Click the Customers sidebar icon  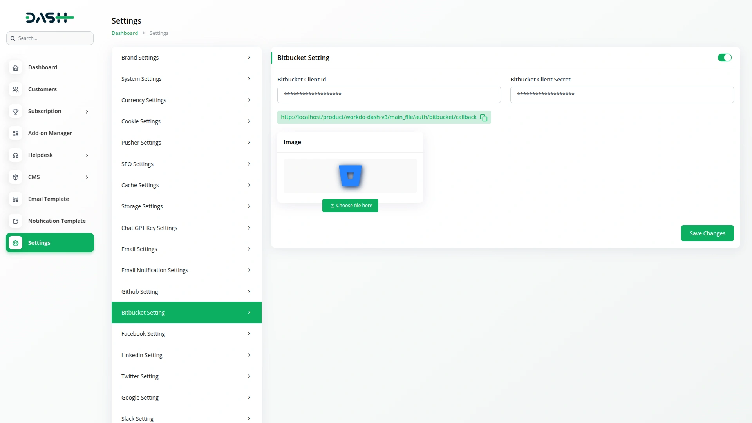(15, 89)
